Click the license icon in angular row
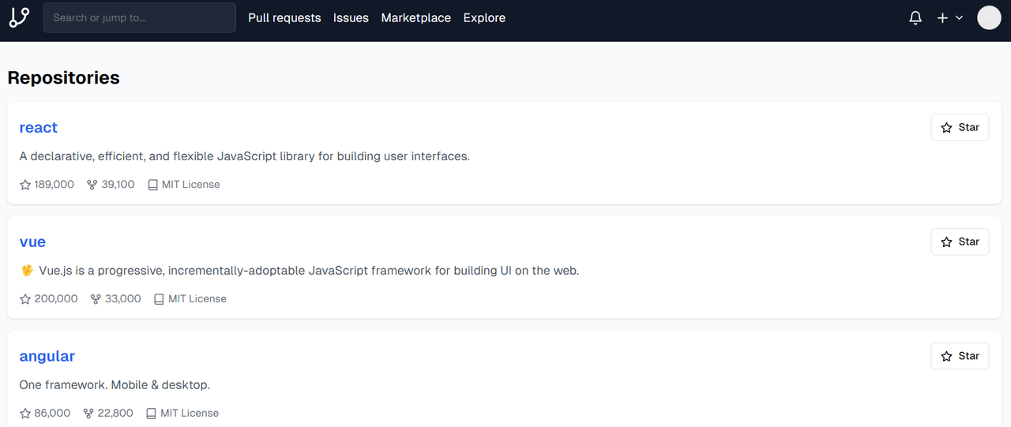Viewport: 1011px width, 427px height. (x=152, y=414)
